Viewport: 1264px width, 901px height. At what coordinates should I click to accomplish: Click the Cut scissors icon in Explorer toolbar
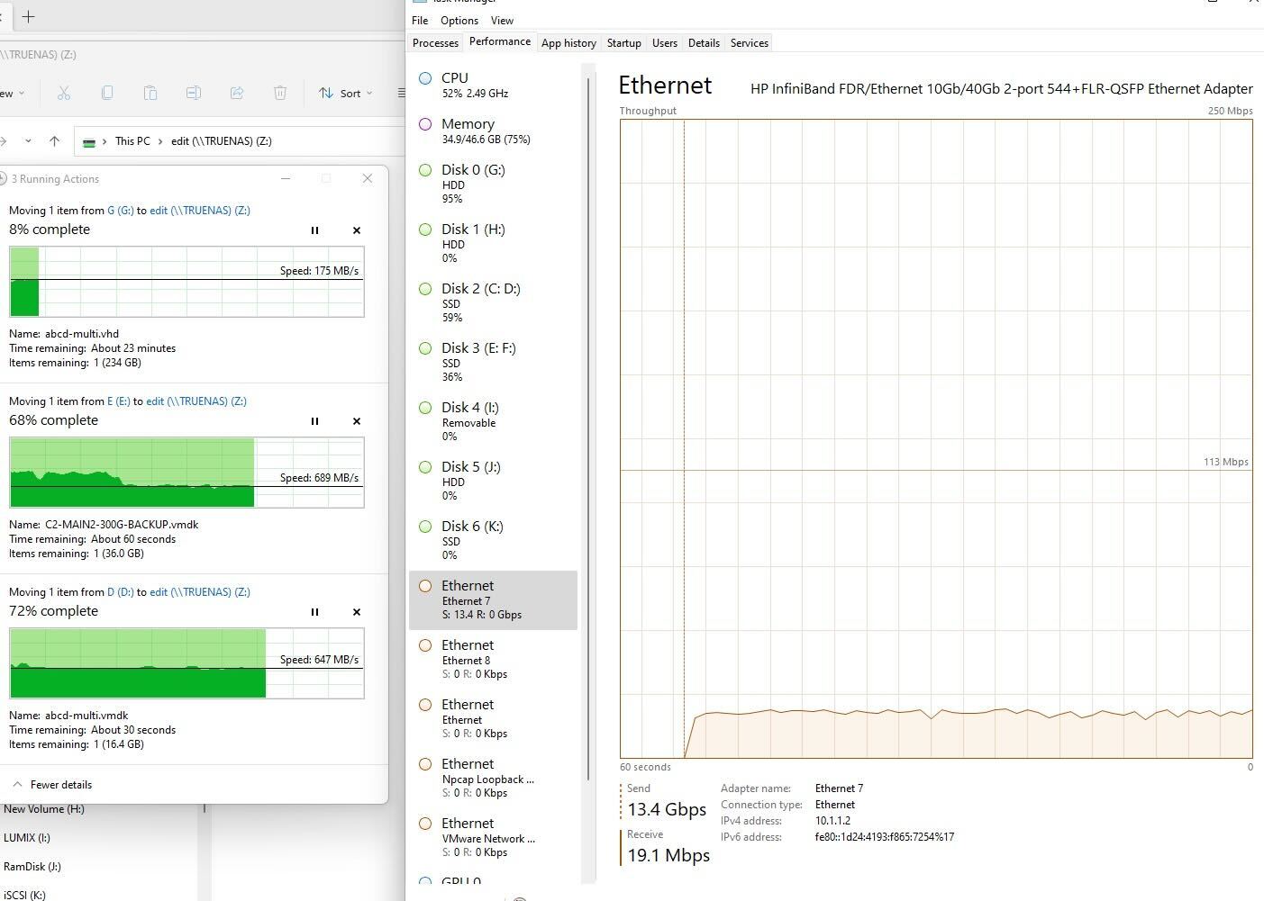[x=63, y=93]
